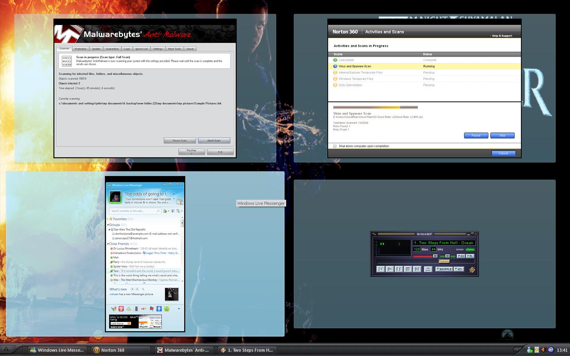This screenshot has height=356, width=570.
Task: Switch to the Update tab in Malwarebytes
Action: (96, 49)
